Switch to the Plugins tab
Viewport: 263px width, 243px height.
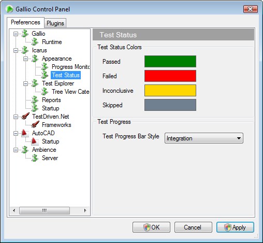pos(55,23)
